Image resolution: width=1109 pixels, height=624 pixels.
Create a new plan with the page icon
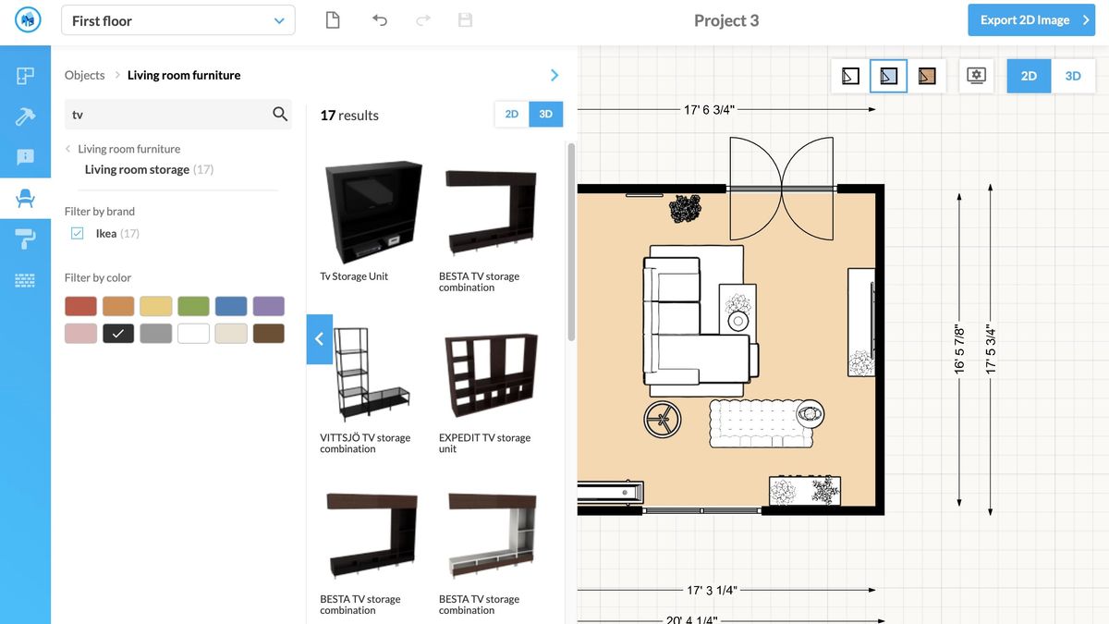[333, 19]
